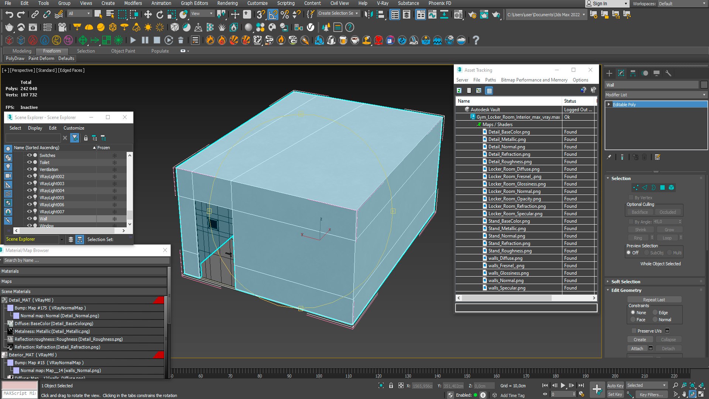The height and width of the screenshot is (399, 709).
Task: Toggle the filter icon in Scene Explorer
Action: [75, 138]
